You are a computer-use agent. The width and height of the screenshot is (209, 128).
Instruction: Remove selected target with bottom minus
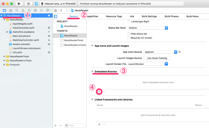[x=61, y=125]
